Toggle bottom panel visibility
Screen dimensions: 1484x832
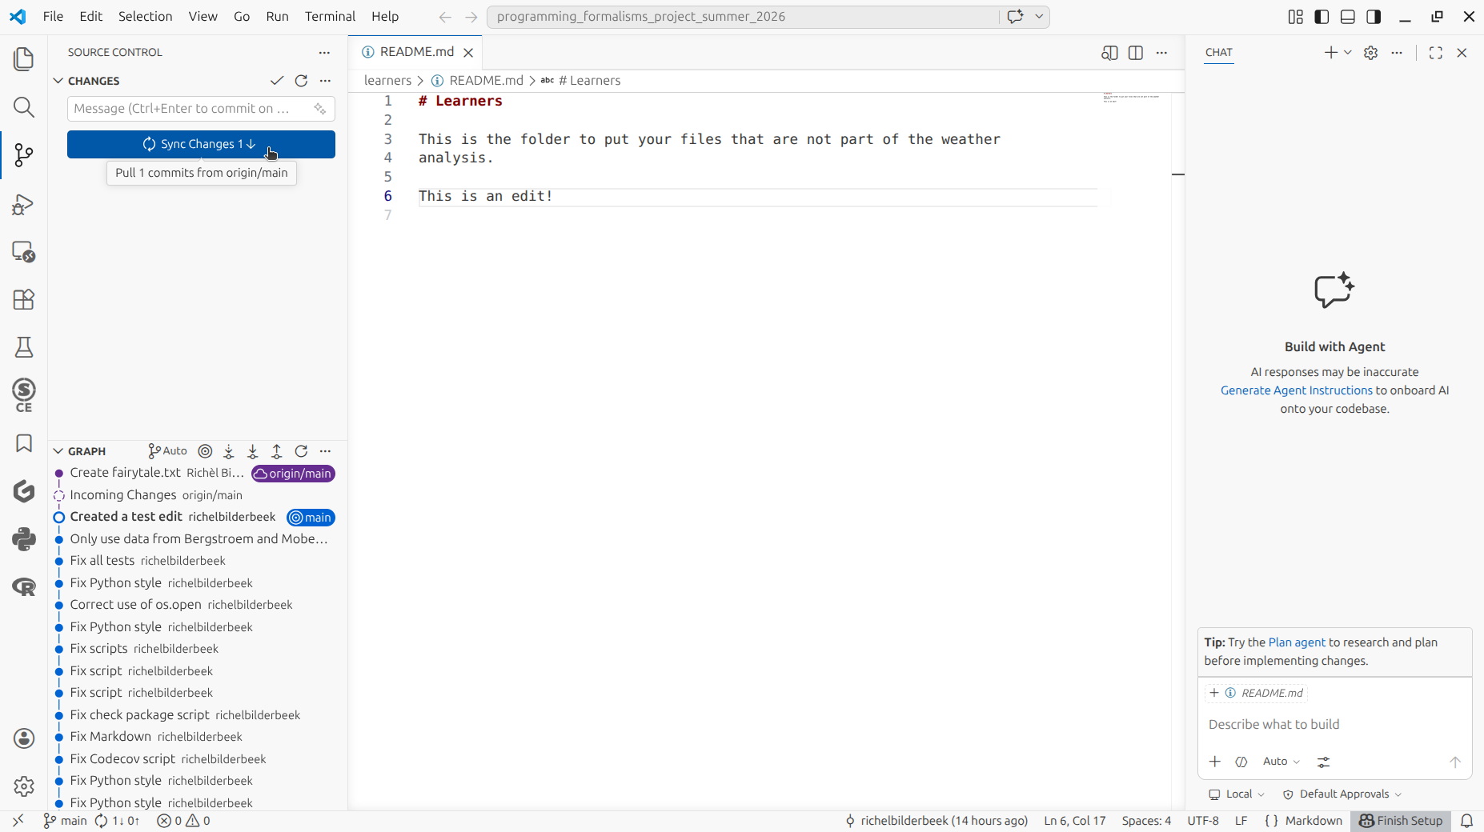pyautogui.click(x=1348, y=17)
